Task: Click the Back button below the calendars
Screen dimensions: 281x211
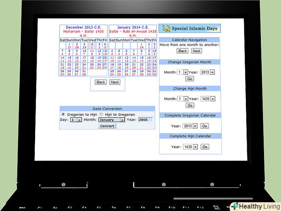Action: pyautogui.click(x=101, y=82)
